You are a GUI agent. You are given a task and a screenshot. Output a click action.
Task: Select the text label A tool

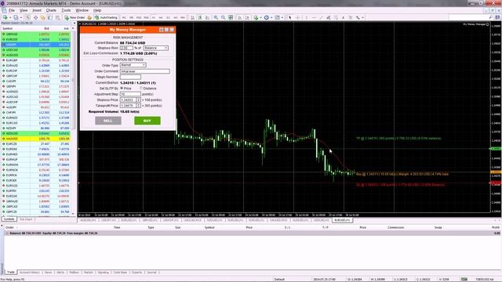click(344, 17)
